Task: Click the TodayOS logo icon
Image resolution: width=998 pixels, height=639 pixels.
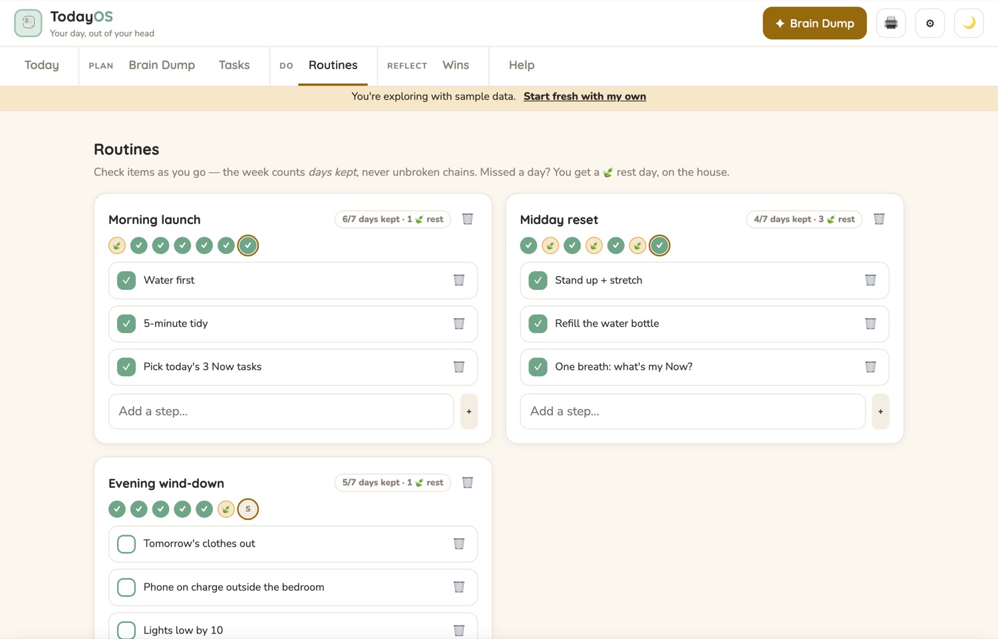Action: (x=28, y=23)
